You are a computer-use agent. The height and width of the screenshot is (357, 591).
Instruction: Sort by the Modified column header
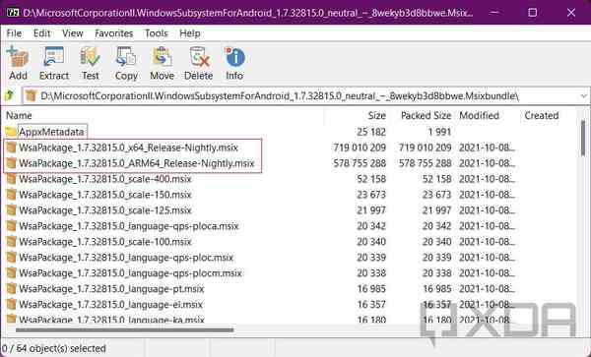point(479,115)
